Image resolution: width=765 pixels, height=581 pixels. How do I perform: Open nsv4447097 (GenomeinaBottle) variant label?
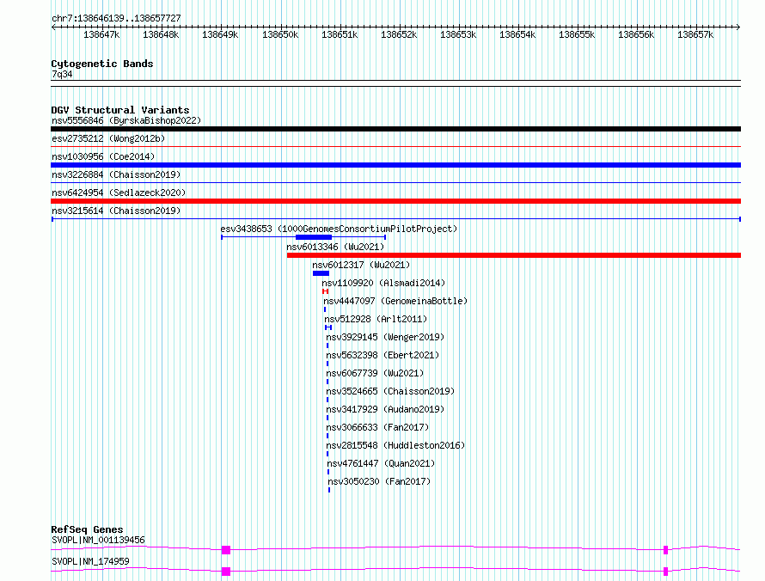pos(395,301)
